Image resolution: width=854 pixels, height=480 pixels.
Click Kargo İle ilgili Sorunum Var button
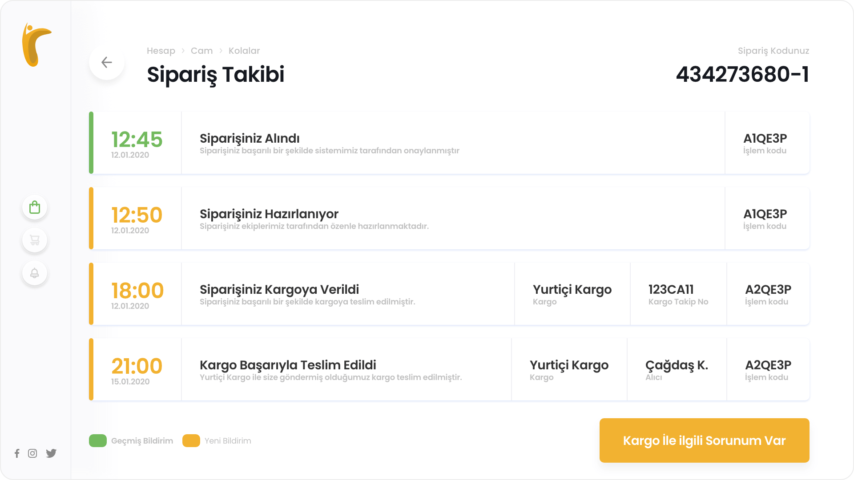pos(705,440)
